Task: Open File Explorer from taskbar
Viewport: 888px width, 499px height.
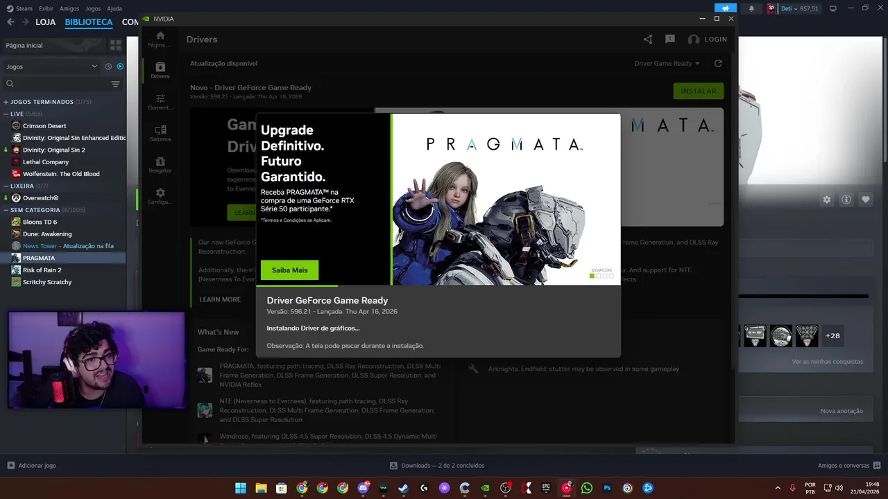Action: tap(261, 488)
